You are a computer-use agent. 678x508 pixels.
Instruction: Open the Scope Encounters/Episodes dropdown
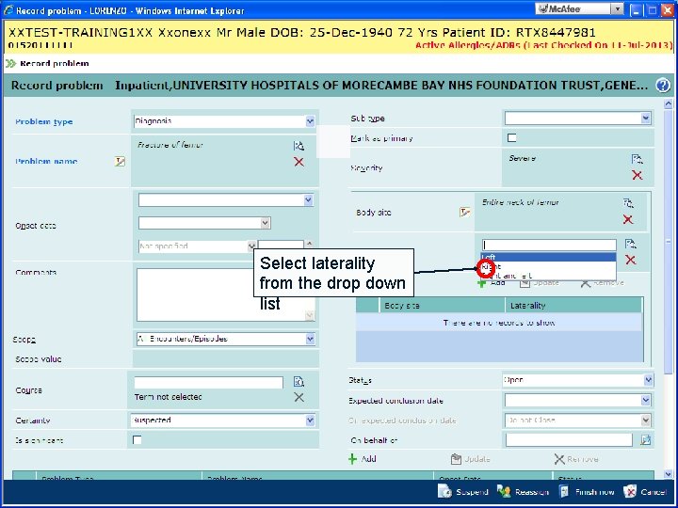click(310, 339)
